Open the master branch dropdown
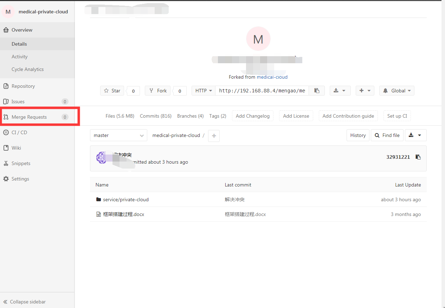Viewport: 445px width, 308px height. point(118,135)
